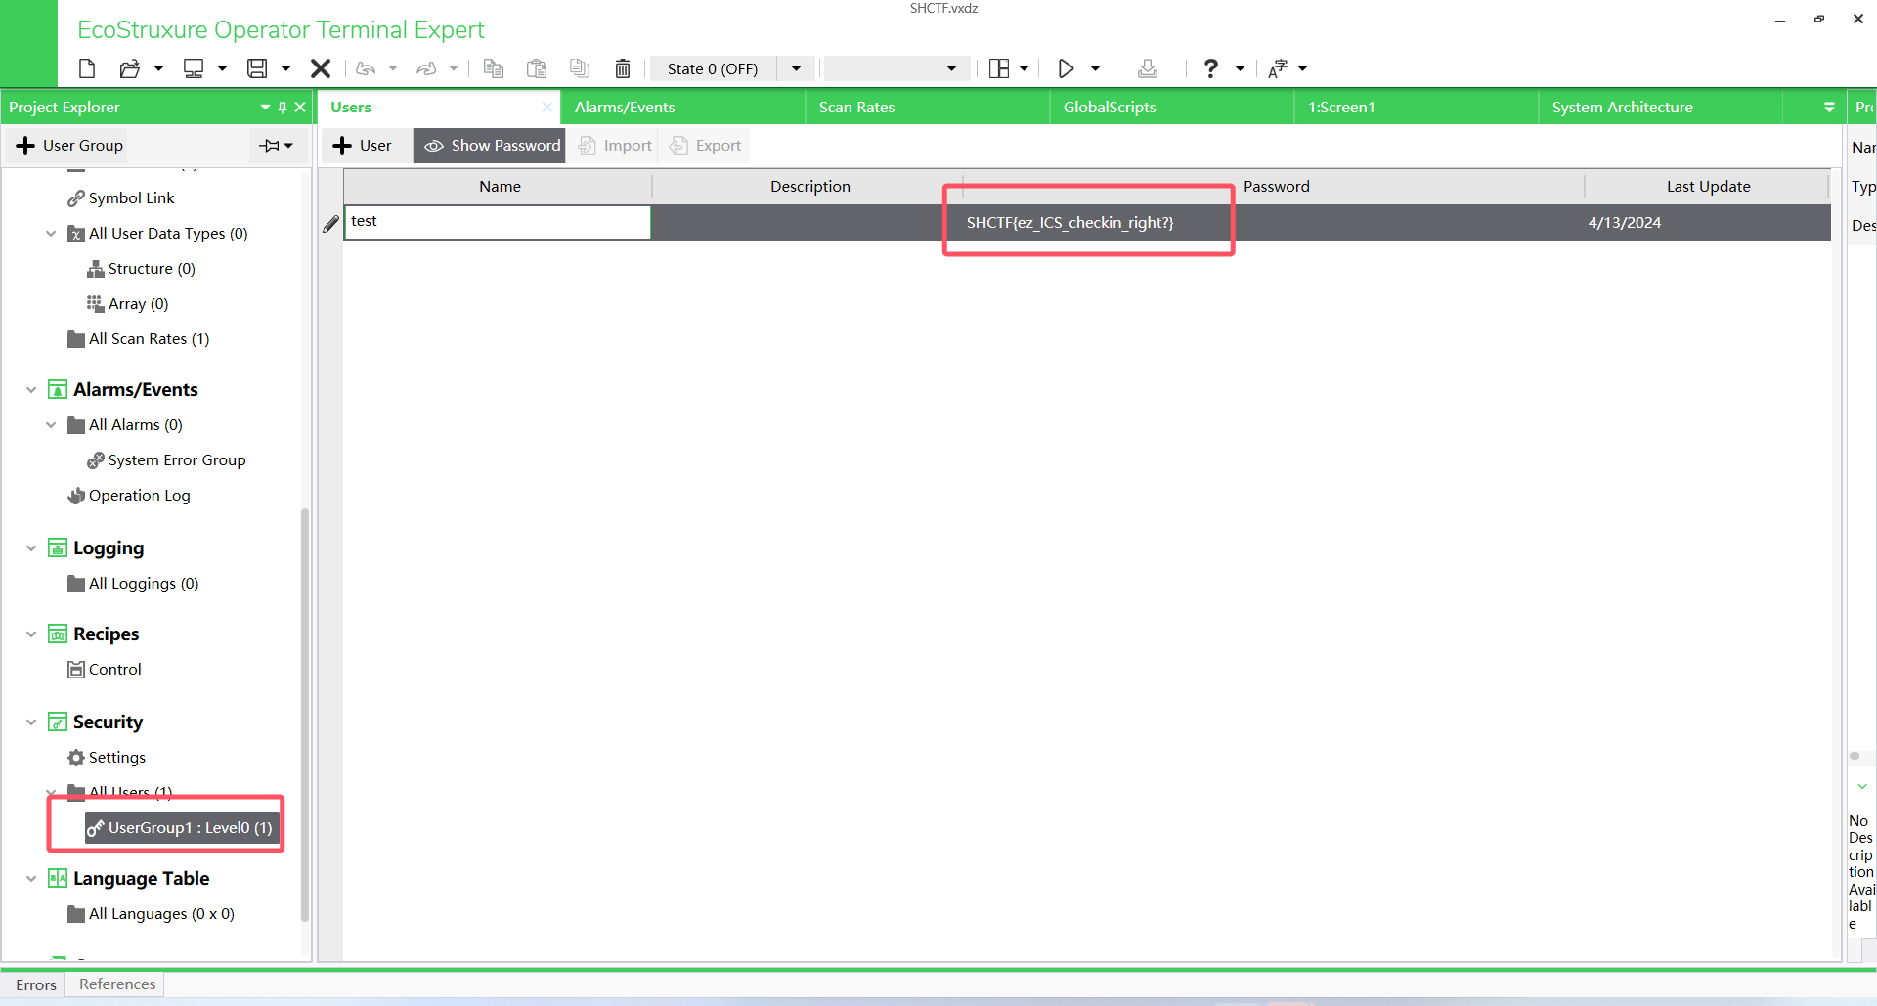Open Operation Log in the tree
This screenshot has width=1877, height=1006.
(x=129, y=496)
